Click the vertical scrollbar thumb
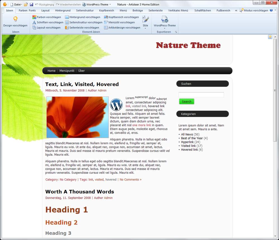The width and height of the screenshot is (279, 240). pos(275,90)
